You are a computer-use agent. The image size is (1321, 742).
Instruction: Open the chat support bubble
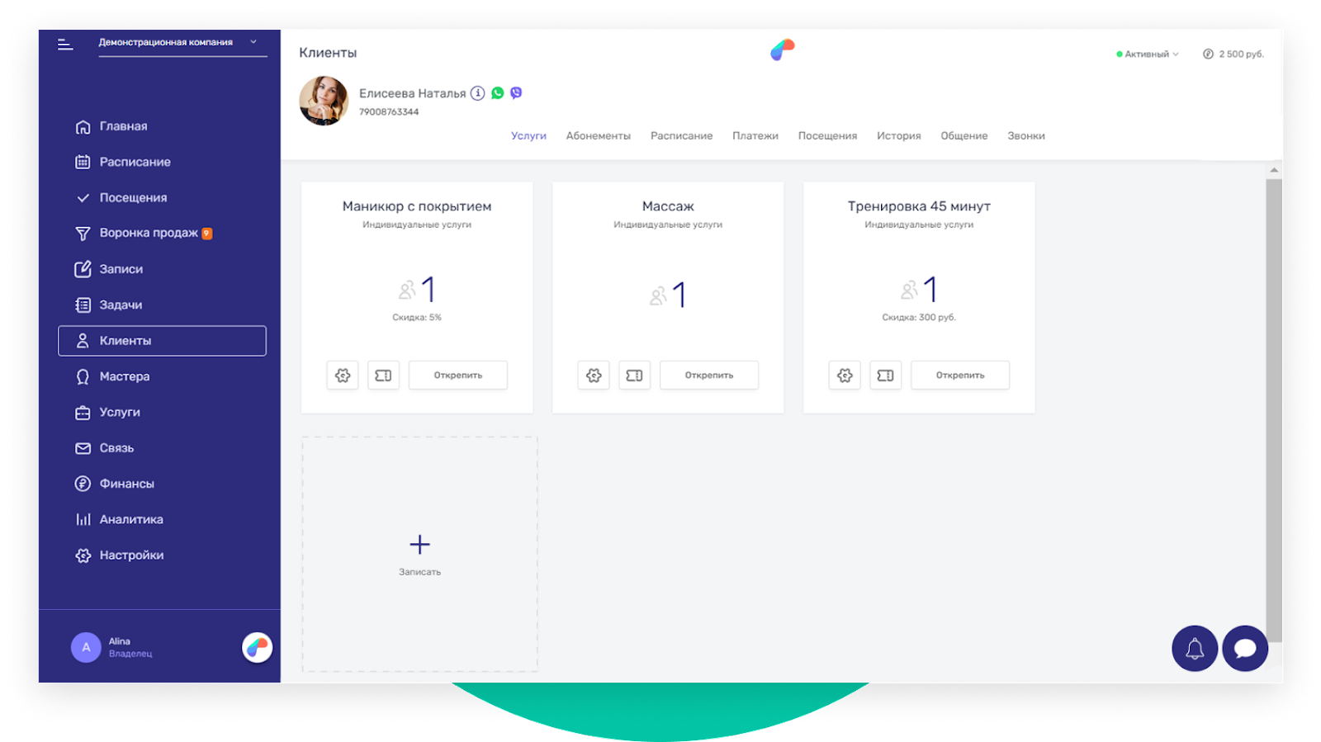(1245, 649)
